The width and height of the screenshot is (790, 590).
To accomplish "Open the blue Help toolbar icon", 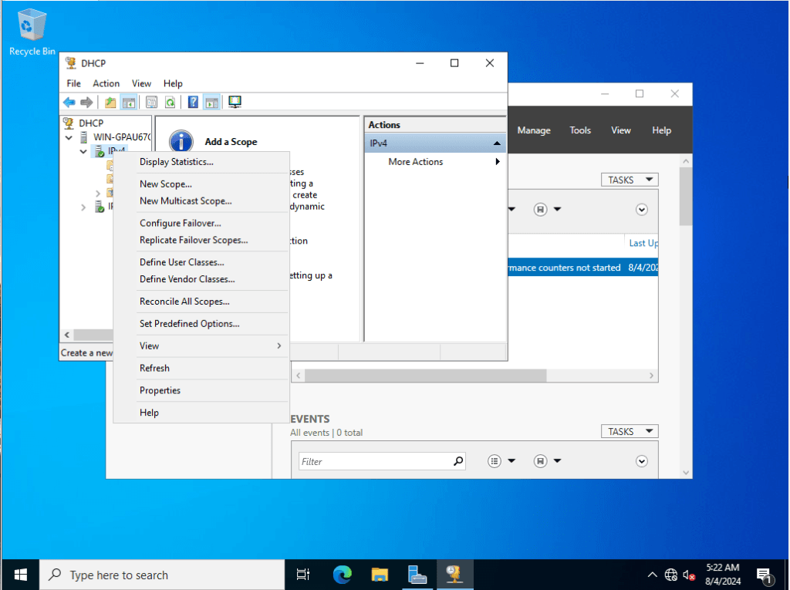I will 193,103.
